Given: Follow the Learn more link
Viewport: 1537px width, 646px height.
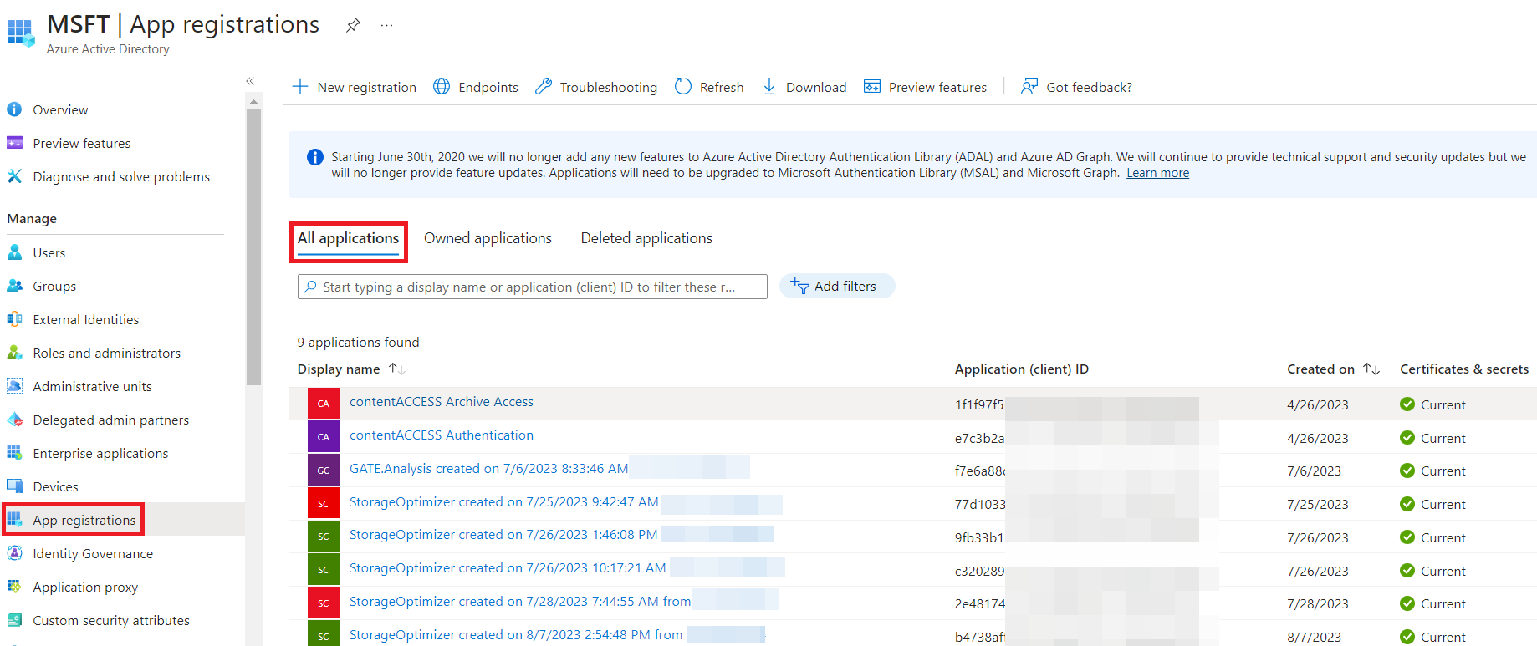Looking at the screenshot, I should click(1157, 173).
